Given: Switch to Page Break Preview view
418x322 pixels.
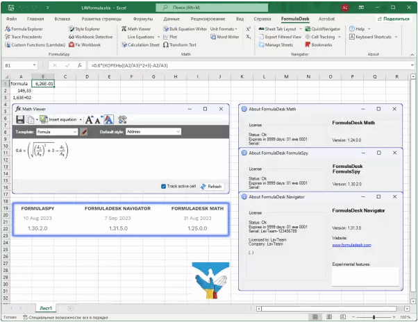Looking at the screenshot, I should [x=343, y=317].
